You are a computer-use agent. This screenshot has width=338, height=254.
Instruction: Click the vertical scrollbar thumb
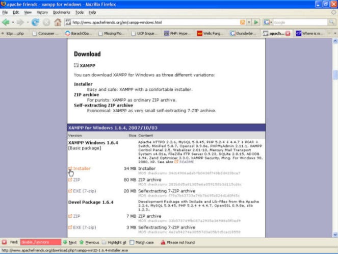coord(335,75)
